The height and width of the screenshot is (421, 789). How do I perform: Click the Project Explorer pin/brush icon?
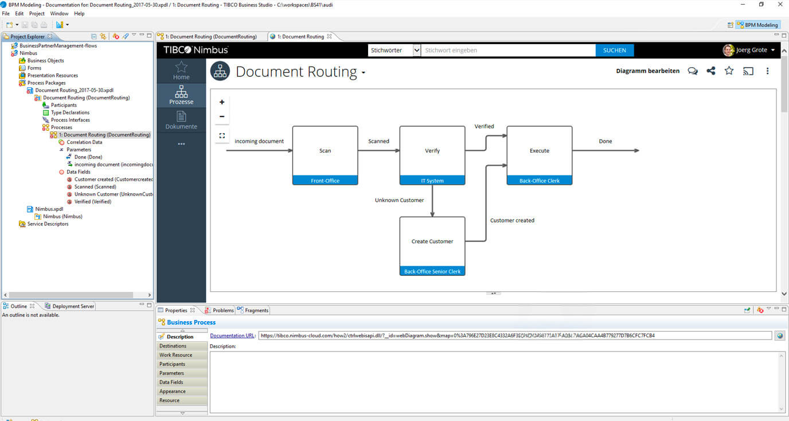click(x=126, y=36)
